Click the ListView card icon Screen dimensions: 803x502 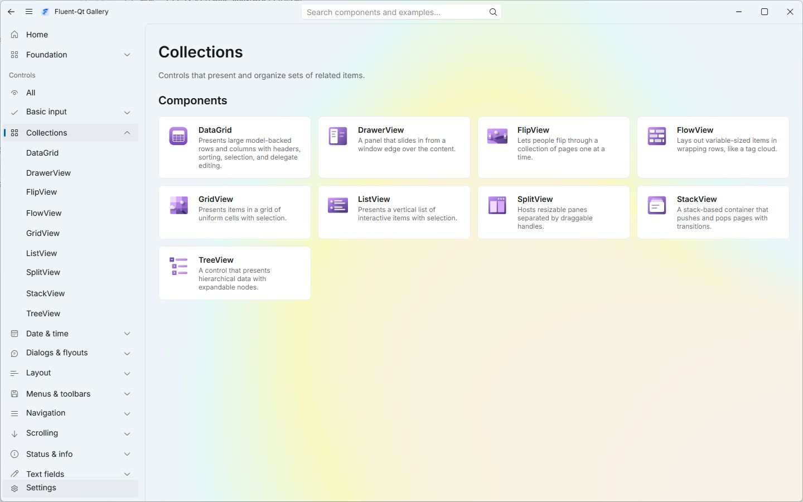click(338, 205)
